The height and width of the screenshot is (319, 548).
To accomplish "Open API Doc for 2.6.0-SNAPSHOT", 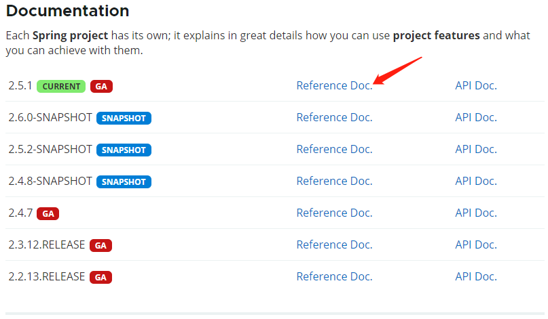I will [475, 118].
